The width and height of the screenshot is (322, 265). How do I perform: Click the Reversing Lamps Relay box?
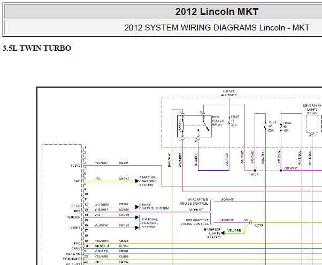[312, 123]
